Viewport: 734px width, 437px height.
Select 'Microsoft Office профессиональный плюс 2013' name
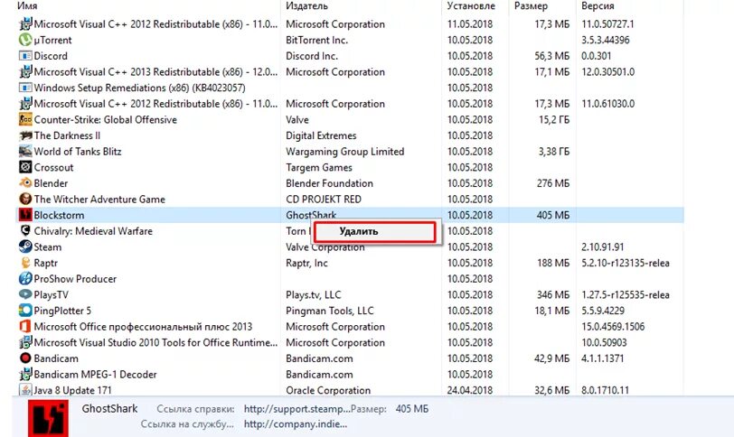coord(143,327)
